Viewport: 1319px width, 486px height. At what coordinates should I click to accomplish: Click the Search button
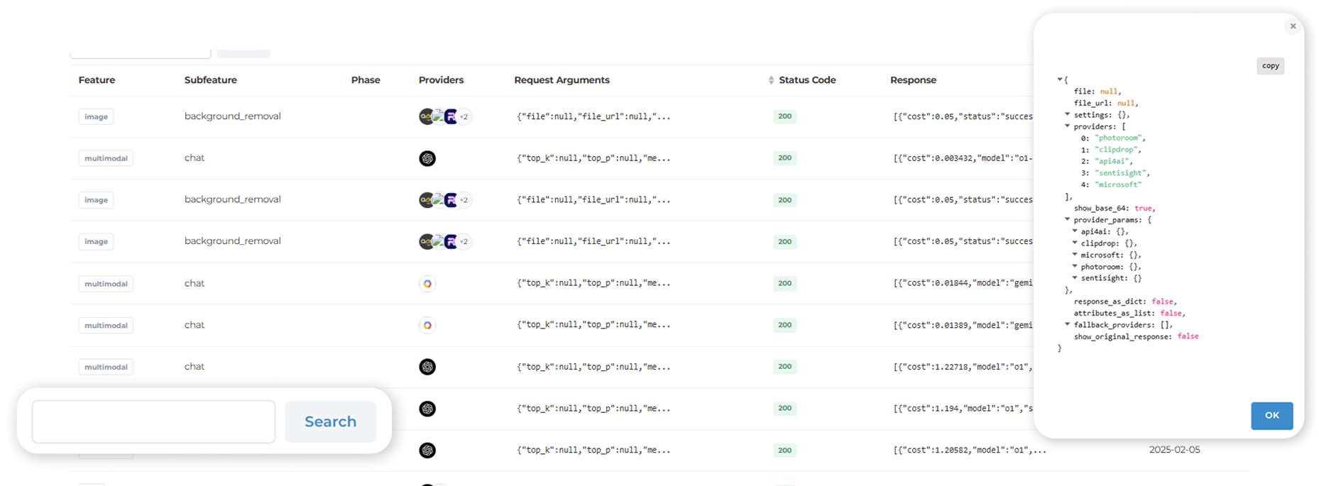tap(331, 421)
